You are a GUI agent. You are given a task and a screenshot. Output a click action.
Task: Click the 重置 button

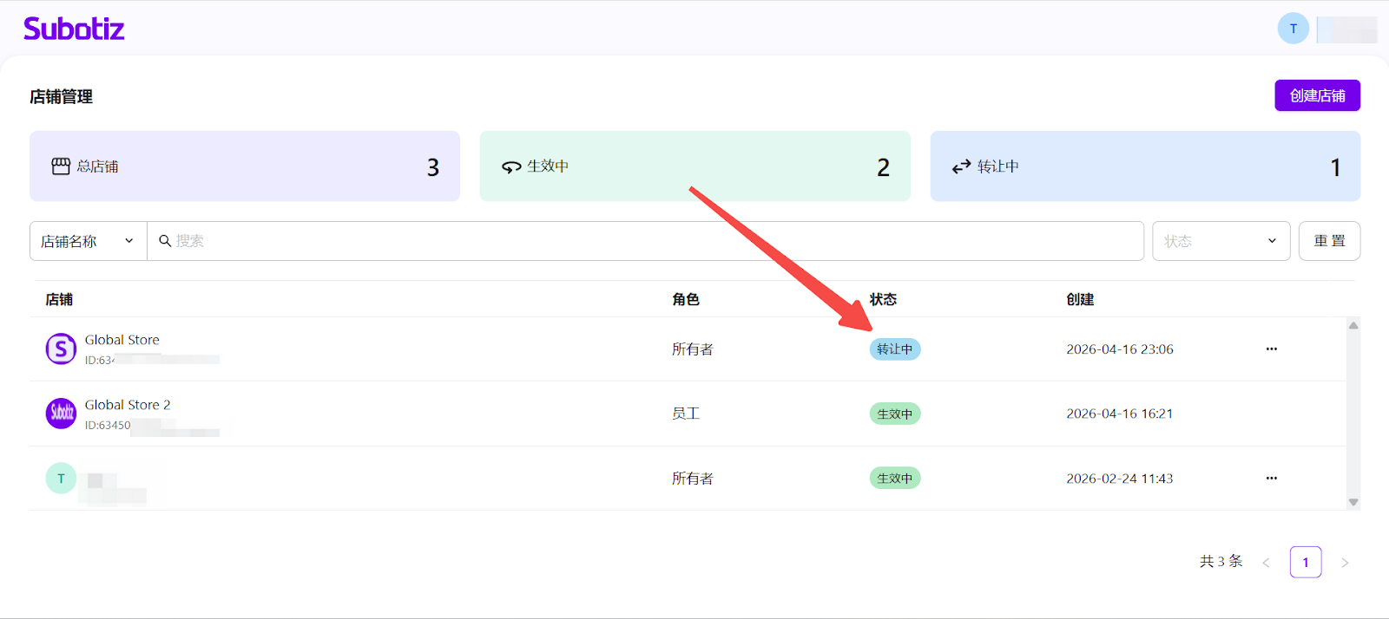pyautogui.click(x=1329, y=241)
